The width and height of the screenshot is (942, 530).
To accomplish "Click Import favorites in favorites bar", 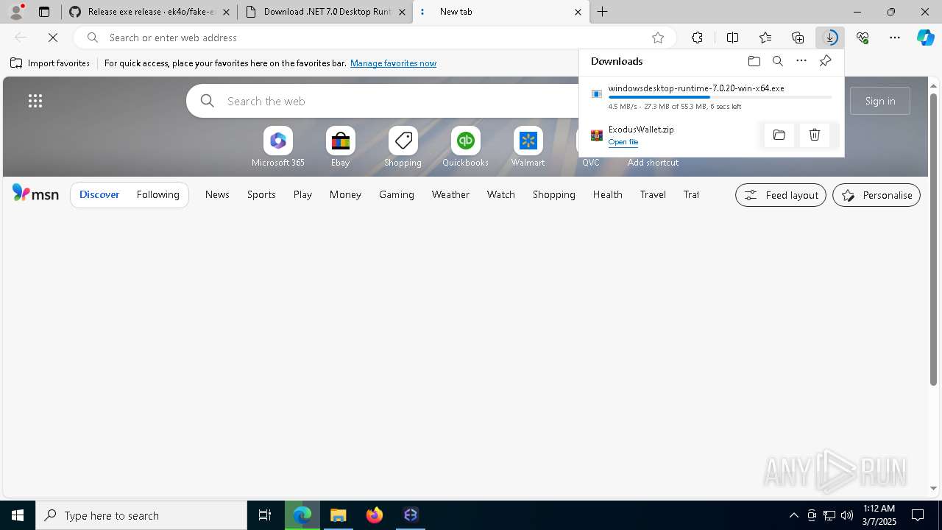I will [50, 63].
